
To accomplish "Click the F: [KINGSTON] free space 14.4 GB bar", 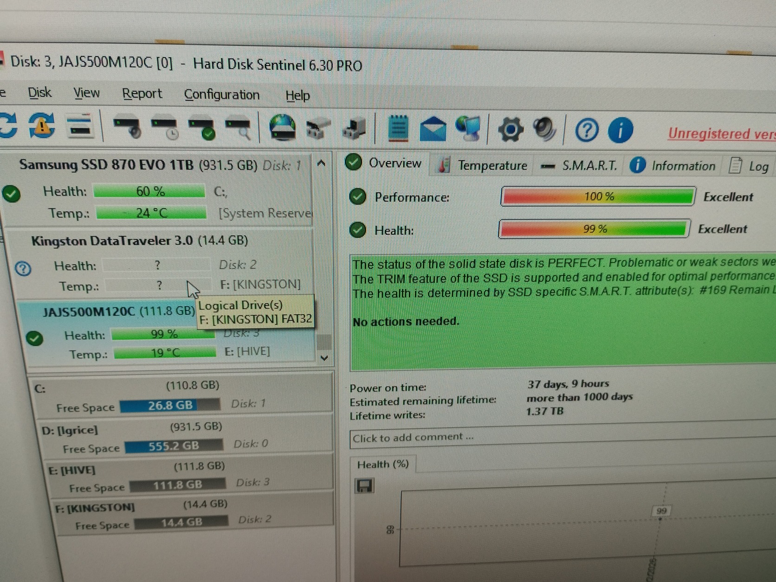I will [181, 523].
